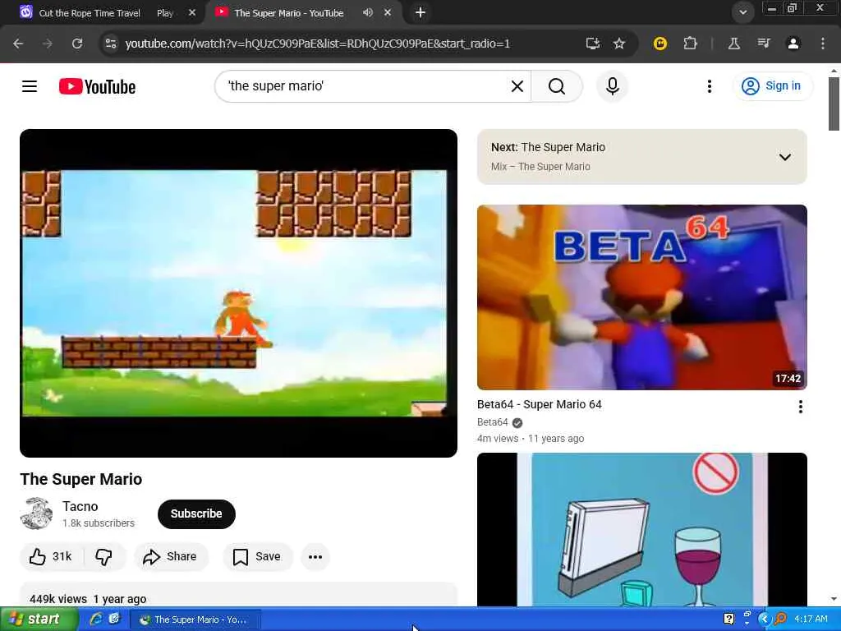Clear the search box with the X
This screenshot has width=841, height=631.
(517, 85)
